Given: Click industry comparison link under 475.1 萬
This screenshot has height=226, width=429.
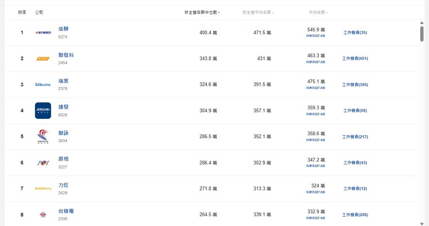Looking at the screenshot, I should point(316,88).
